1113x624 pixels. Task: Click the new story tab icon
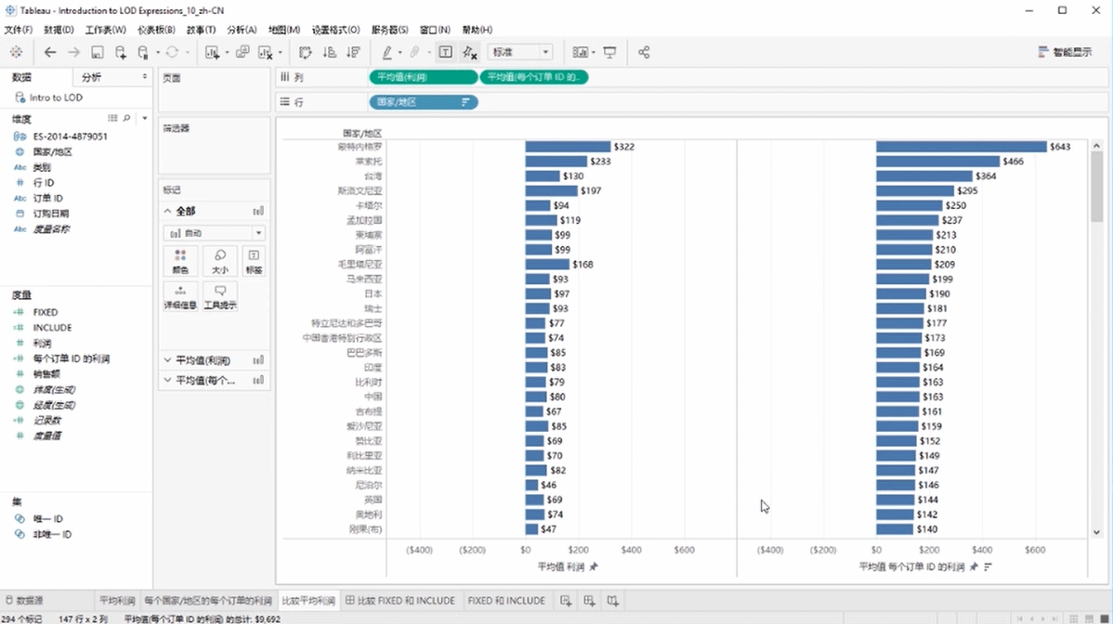click(x=612, y=601)
